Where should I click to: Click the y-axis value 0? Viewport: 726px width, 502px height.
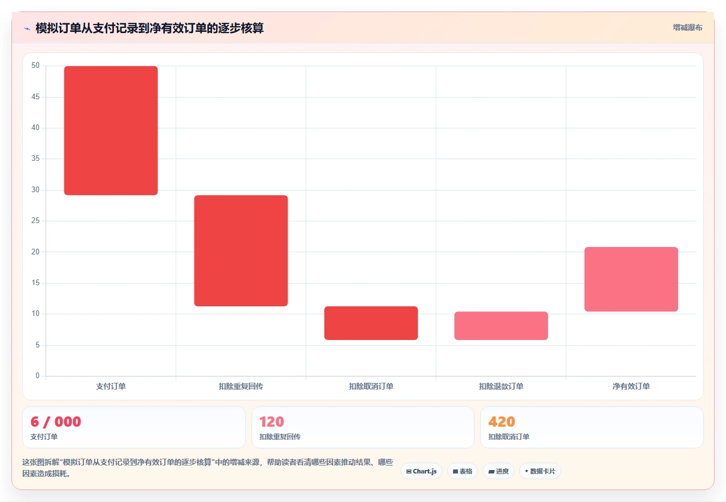pyautogui.click(x=38, y=375)
